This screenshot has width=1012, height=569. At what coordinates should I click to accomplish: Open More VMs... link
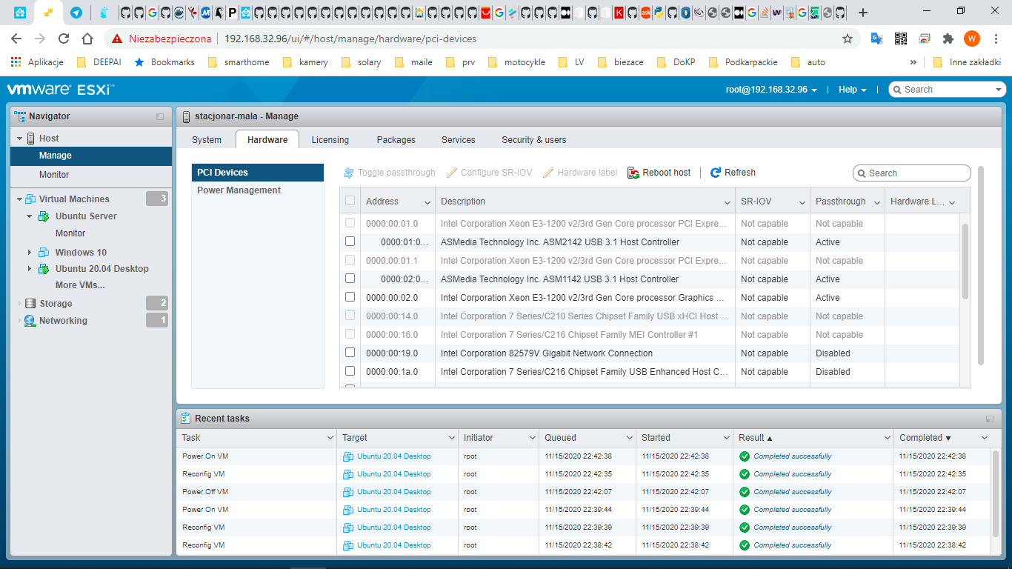click(80, 285)
